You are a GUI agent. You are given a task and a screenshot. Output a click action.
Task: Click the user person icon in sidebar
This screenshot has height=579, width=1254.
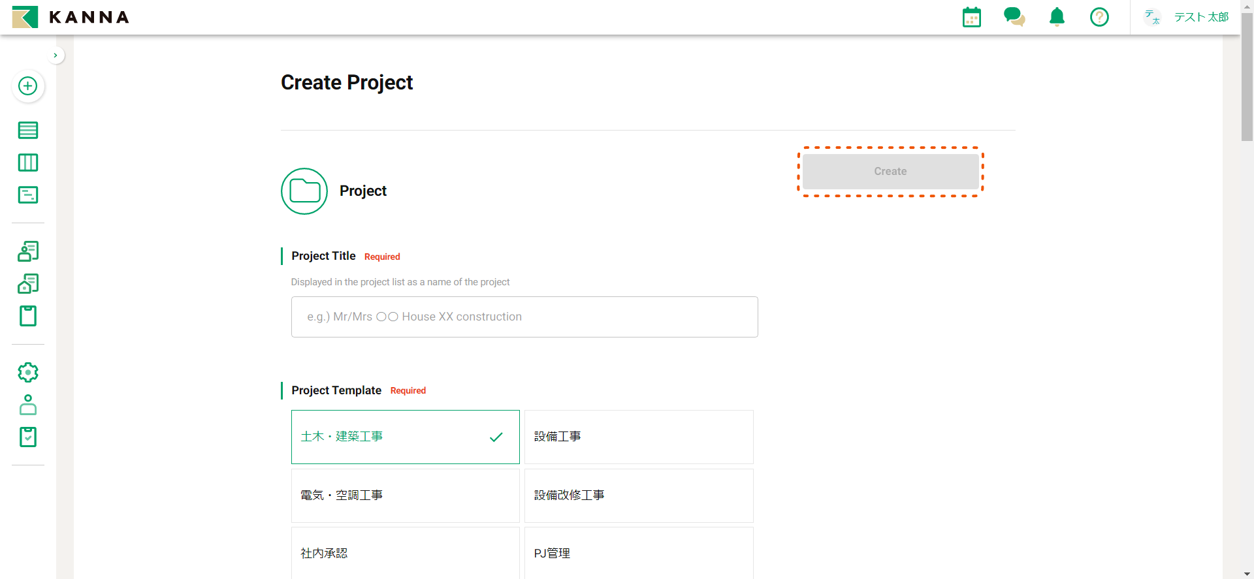pos(27,405)
